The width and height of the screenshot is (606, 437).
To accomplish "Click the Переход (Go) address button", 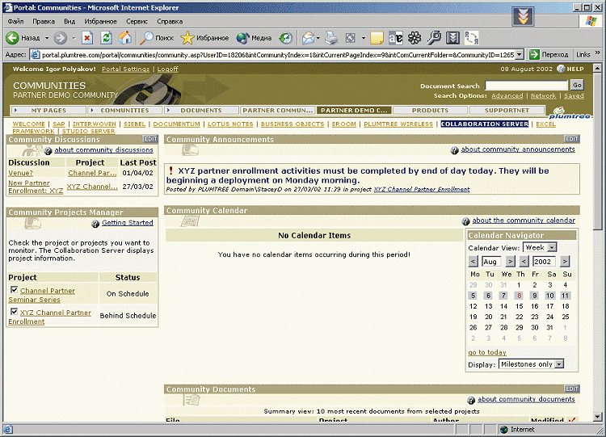I will (549, 54).
